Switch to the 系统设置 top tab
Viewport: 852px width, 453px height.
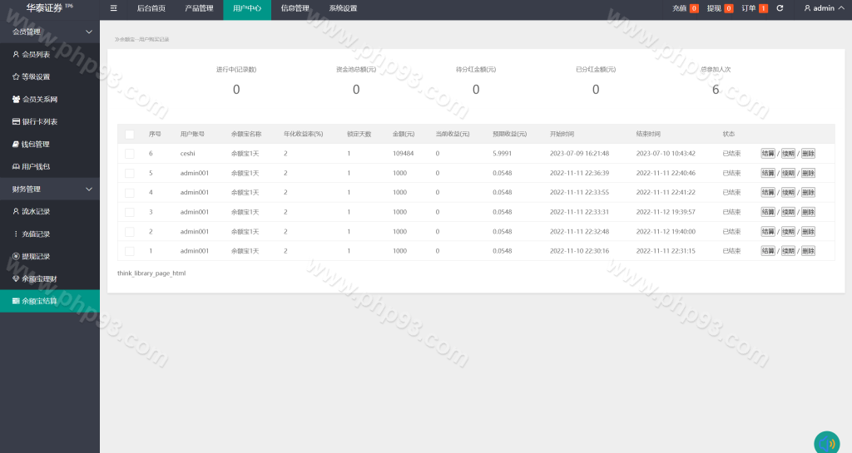pos(343,8)
